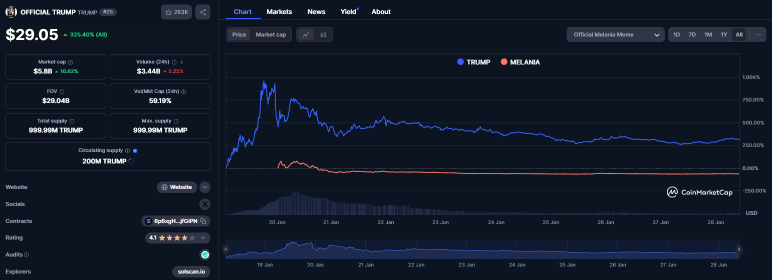
Task: Open the Markets tab
Action: [x=280, y=11]
